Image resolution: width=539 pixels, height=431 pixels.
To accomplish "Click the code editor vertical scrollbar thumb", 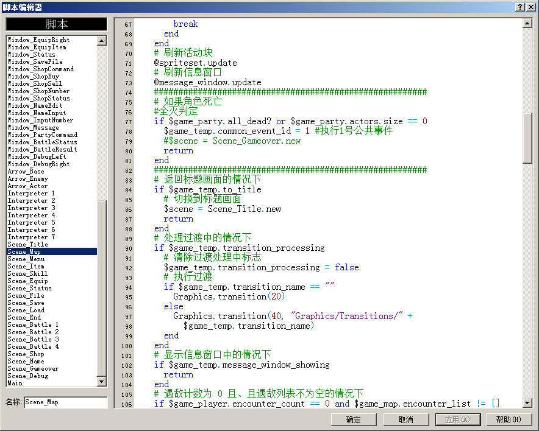I will 527,138.
